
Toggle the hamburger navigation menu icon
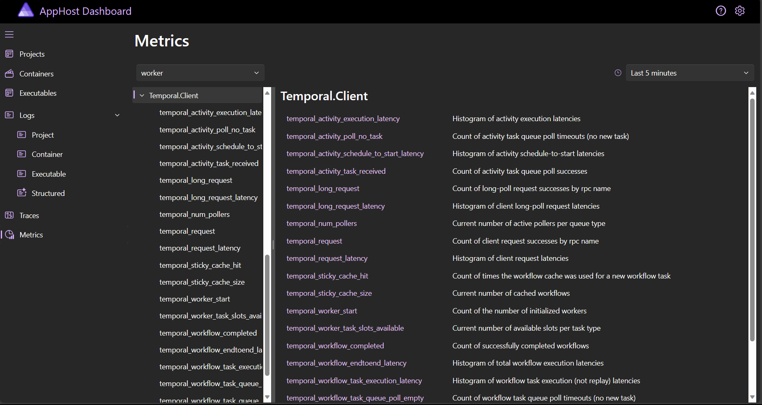click(x=9, y=35)
